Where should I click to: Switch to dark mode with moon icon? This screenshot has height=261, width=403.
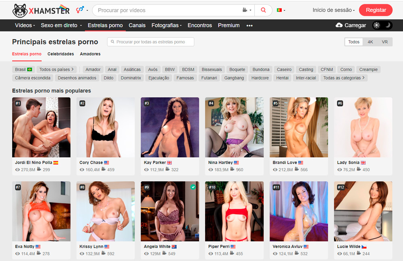388,25
